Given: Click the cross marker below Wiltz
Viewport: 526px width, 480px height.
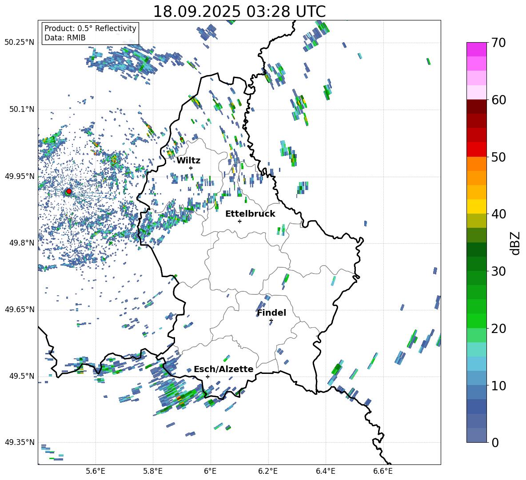Looking at the screenshot, I should tap(191, 168).
